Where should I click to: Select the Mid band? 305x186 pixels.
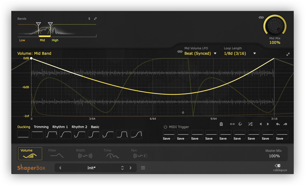pos(42,40)
